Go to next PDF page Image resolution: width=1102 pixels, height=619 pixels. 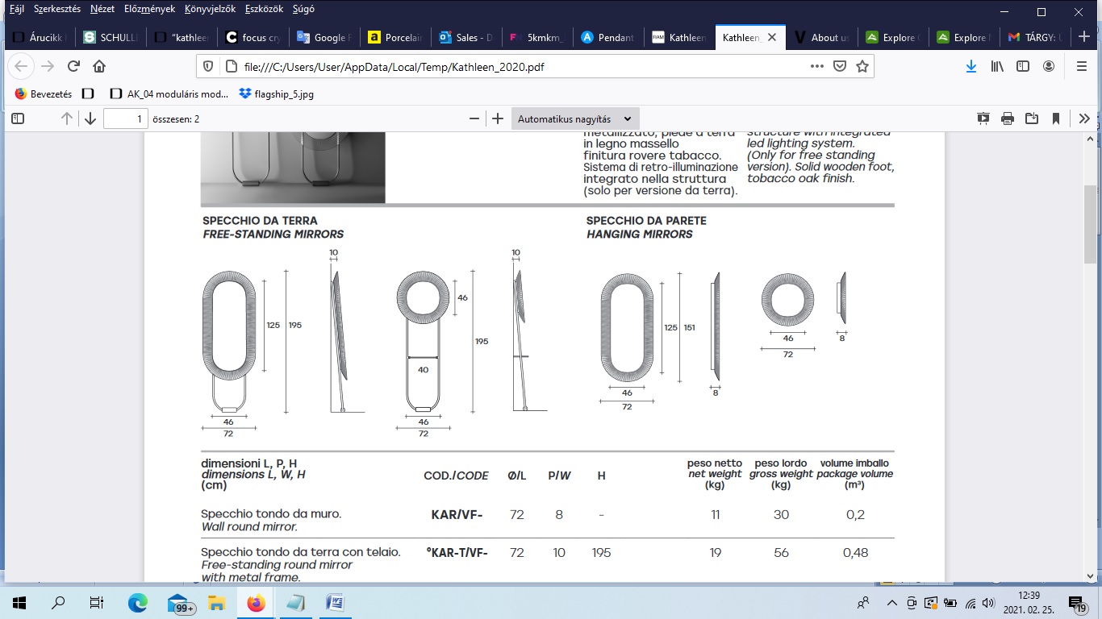[90, 118]
